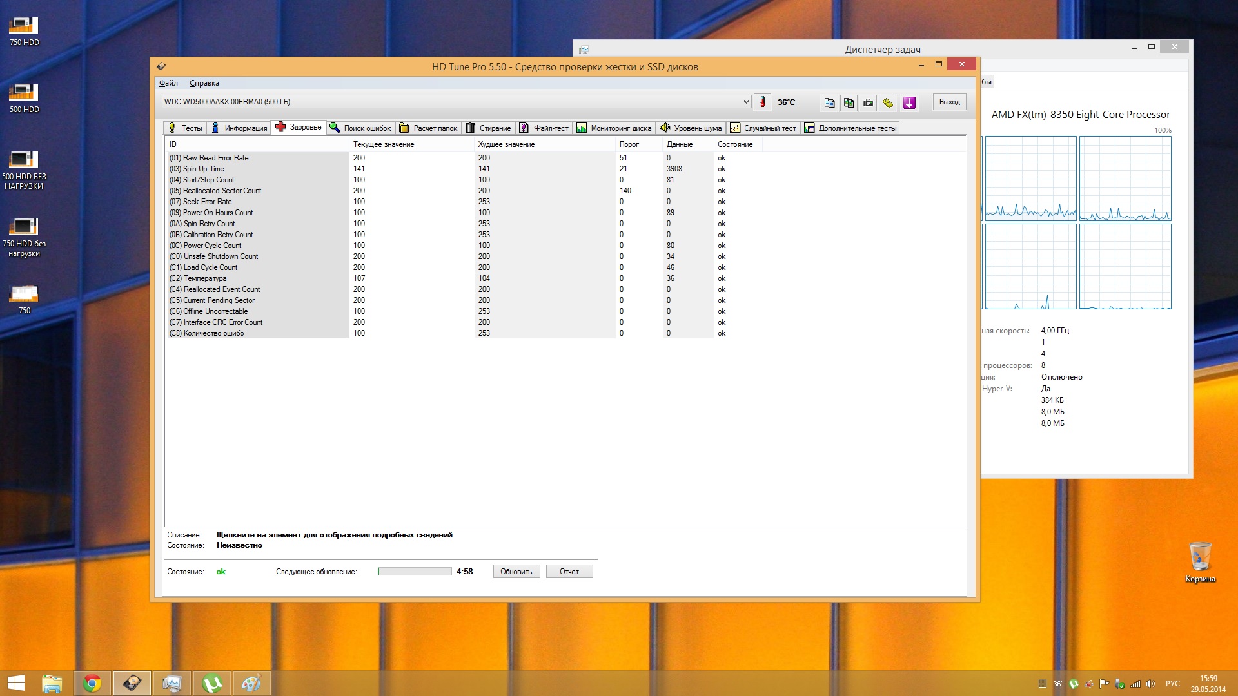Screen dimensions: 1238x696
Task: Click the Обновить button
Action: [x=516, y=572]
